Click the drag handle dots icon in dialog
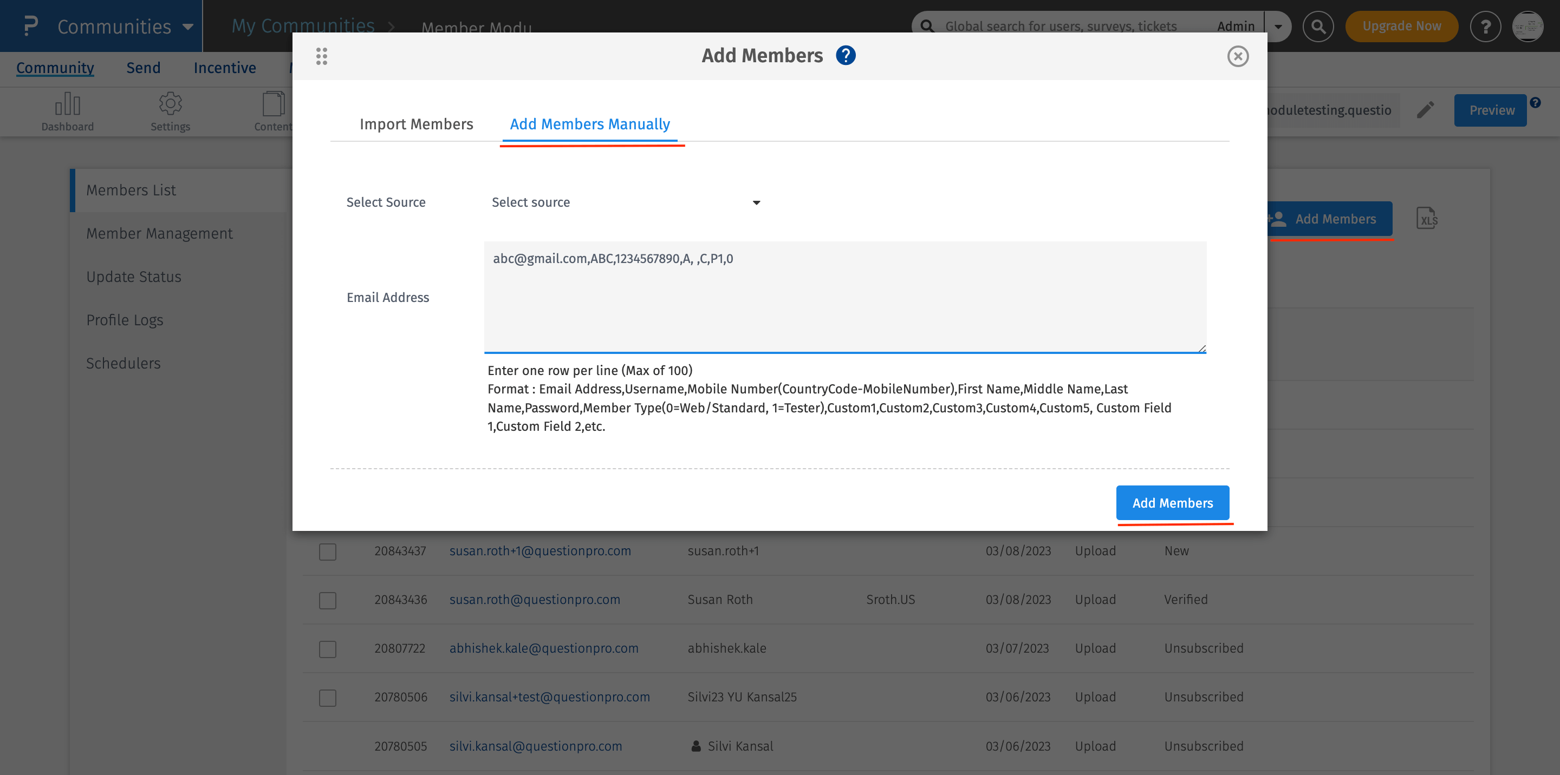Screen dimensions: 1560x775 pos(322,56)
